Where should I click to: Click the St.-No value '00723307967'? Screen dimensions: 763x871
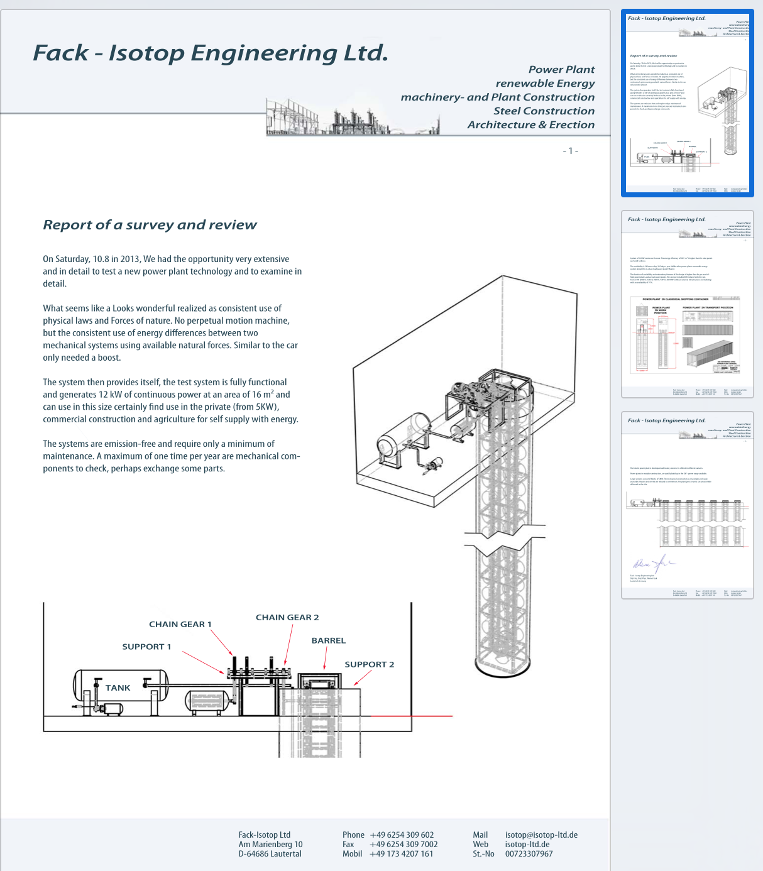(x=529, y=854)
